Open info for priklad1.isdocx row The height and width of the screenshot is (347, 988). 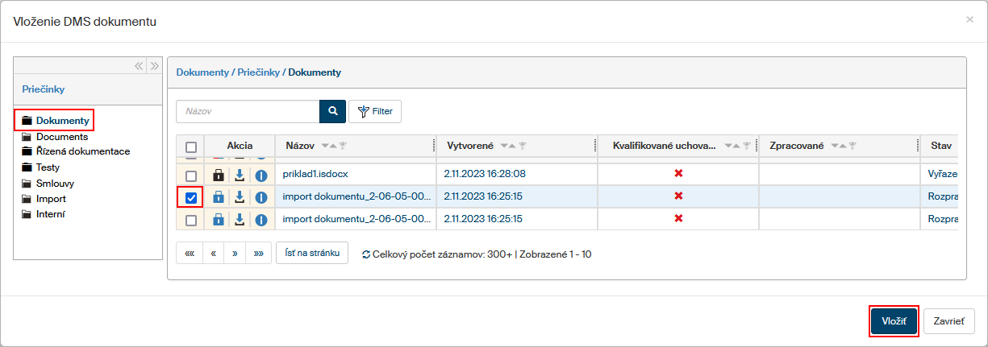(x=261, y=175)
